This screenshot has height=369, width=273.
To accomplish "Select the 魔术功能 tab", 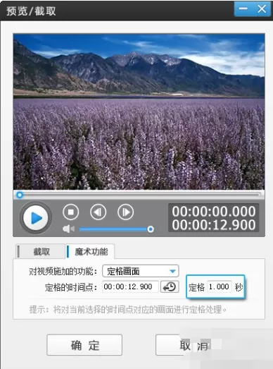I will (90, 252).
